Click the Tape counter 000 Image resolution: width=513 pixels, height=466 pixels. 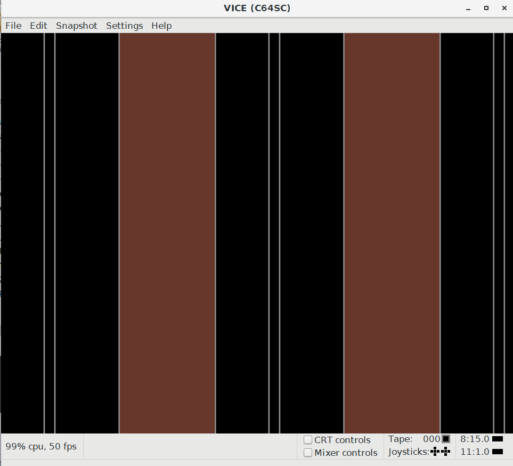coord(431,439)
